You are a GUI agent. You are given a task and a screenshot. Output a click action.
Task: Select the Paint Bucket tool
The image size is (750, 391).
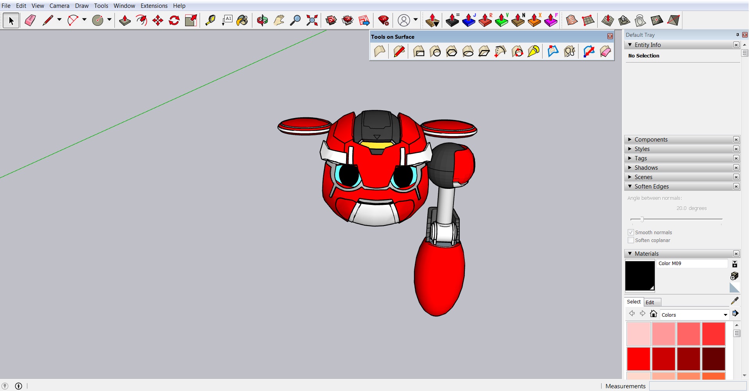[242, 20]
